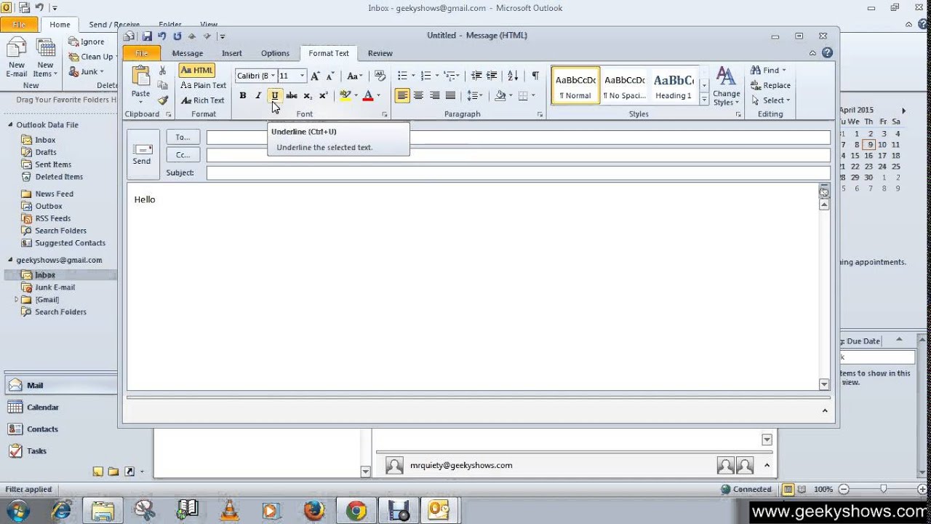Choose the Normal style
Image resolution: width=931 pixels, height=524 pixels.
coord(575,86)
